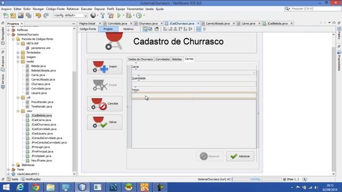Expand the imagem package node
This screenshot has height=192, width=342.
click(18, 57)
